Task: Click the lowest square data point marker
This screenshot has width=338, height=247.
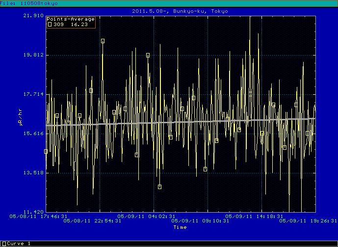Action: (x=160, y=187)
